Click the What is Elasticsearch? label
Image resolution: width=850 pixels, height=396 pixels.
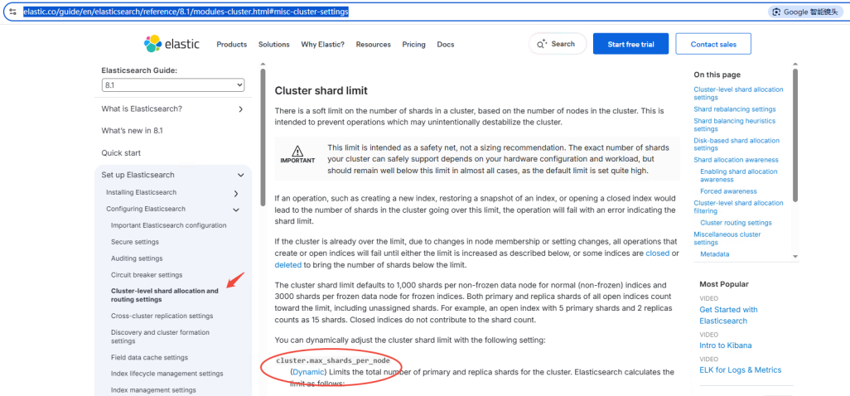pos(142,109)
